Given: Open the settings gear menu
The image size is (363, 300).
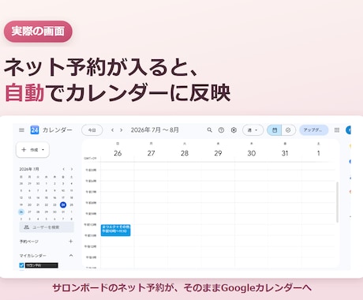Looking at the screenshot, I should [x=234, y=130].
